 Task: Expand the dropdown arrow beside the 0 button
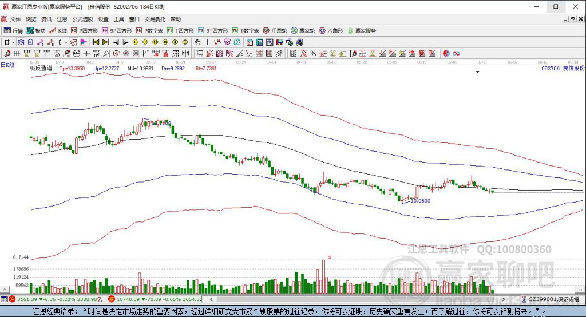click(x=66, y=42)
